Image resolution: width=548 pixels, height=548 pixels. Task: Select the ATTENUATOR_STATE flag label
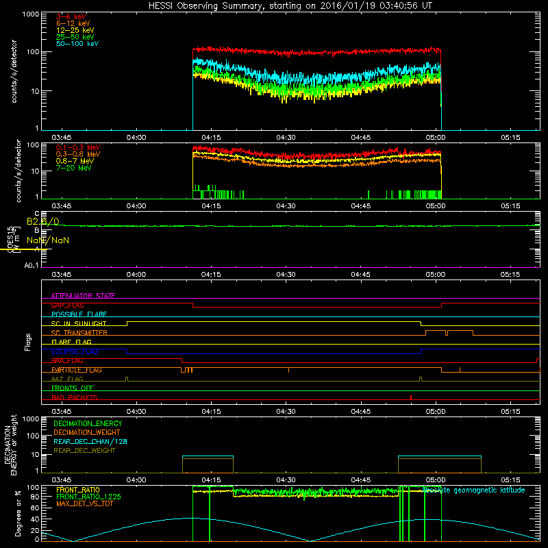pyautogui.click(x=83, y=296)
